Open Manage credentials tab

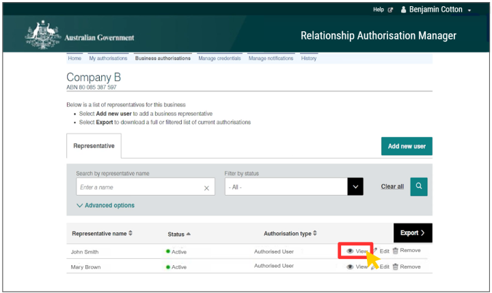(219, 59)
